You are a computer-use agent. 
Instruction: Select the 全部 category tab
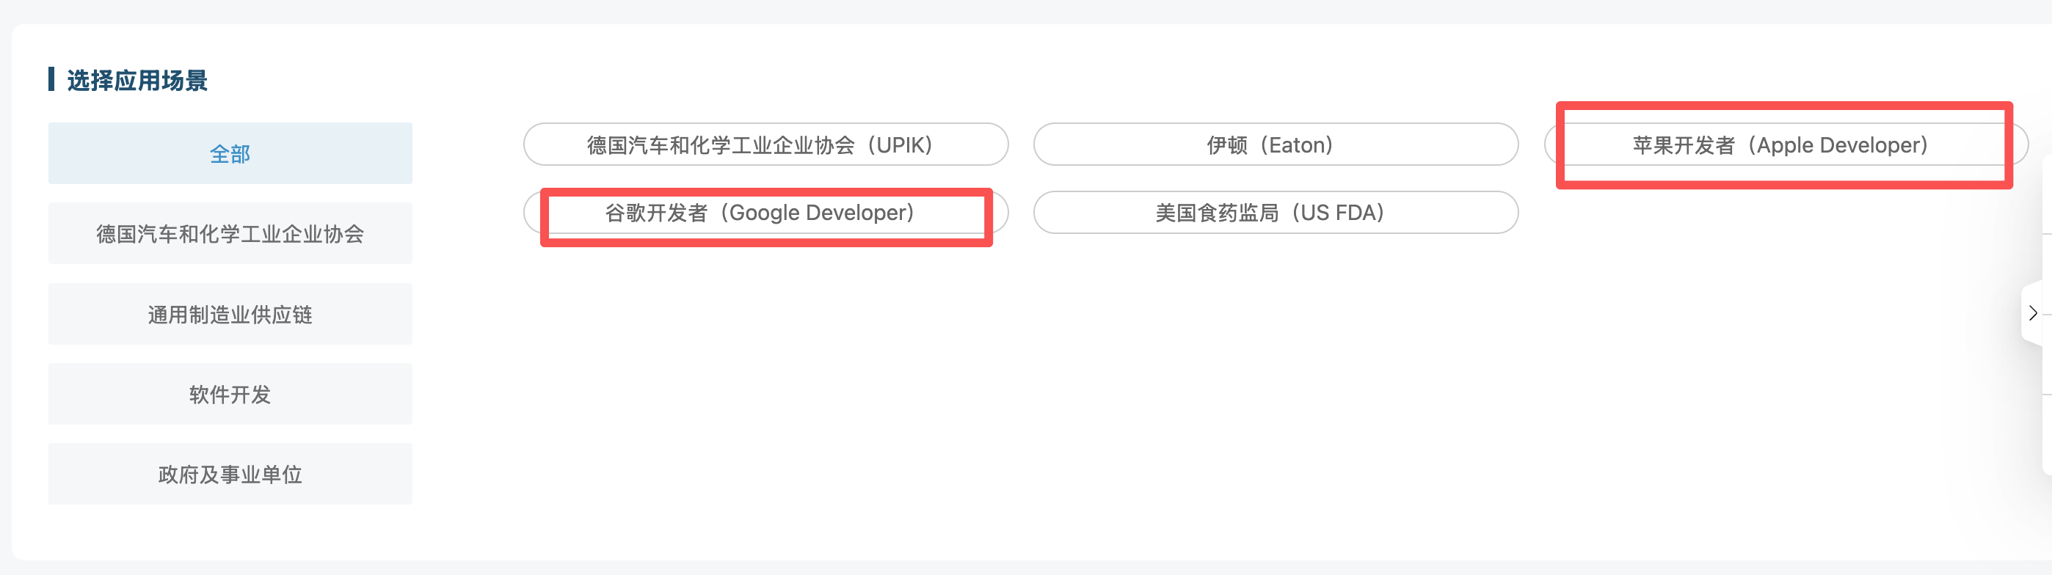click(230, 153)
